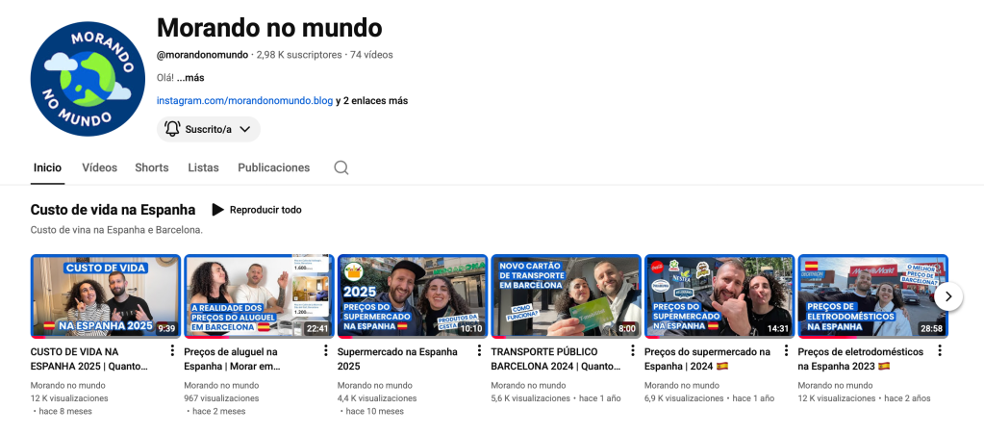Open three-dot menu for Preços de eletrodomésticos video
The width and height of the screenshot is (984, 435).
(x=940, y=352)
